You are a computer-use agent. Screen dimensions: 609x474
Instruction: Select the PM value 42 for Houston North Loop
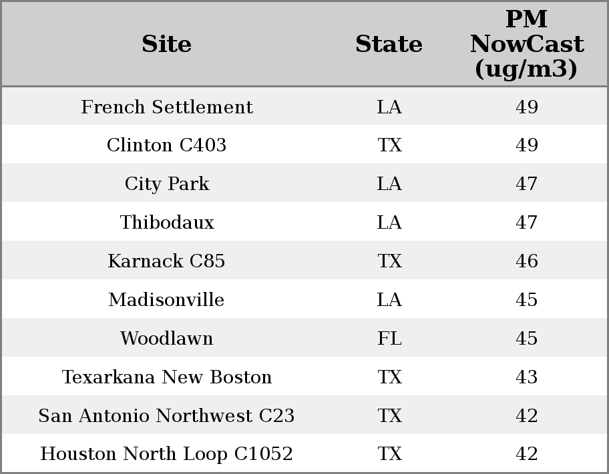pos(526,454)
